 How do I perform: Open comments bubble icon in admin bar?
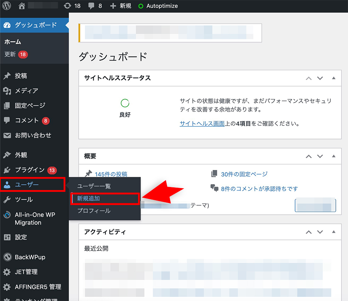pyautogui.click(x=91, y=6)
